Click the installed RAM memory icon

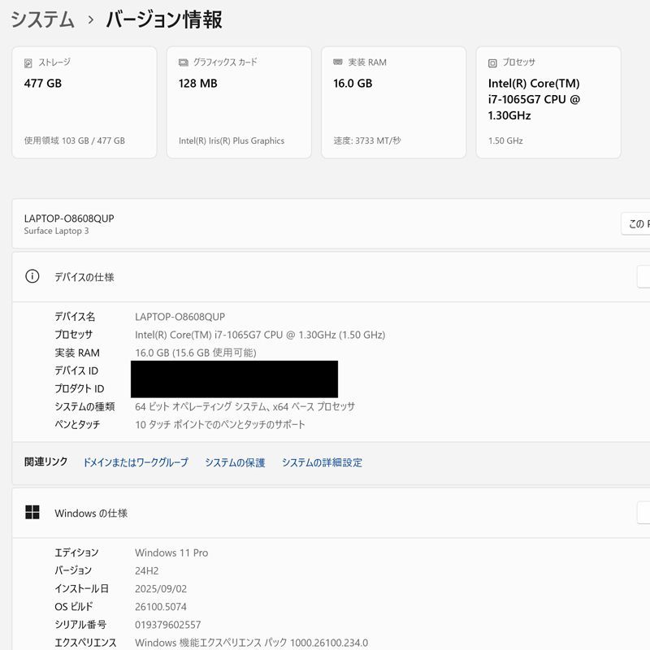pos(338,63)
